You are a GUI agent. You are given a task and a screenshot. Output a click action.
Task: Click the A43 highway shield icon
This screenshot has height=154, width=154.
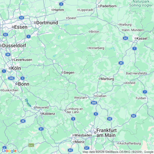[22, 18]
